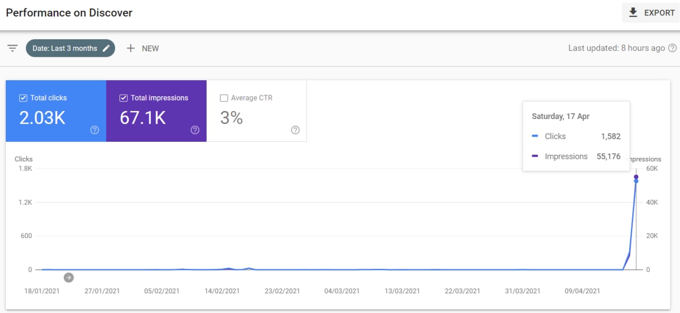The width and height of the screenshot is (680, 313).
Task: Click the EXPORT button label
Action: [x=659, y=13]
